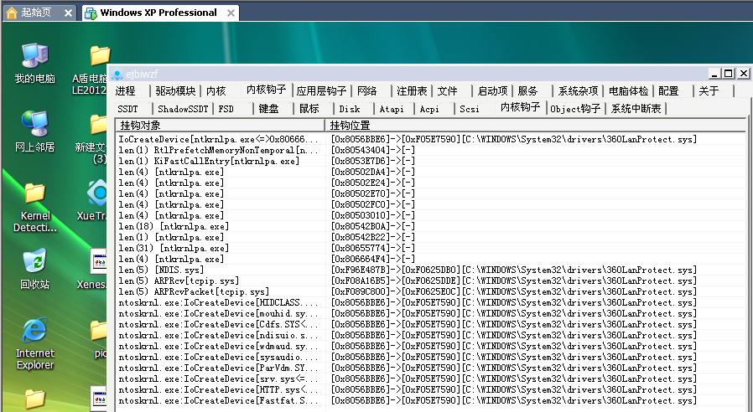Switch to SSDT sub-tab

click(x=127, y=109)
